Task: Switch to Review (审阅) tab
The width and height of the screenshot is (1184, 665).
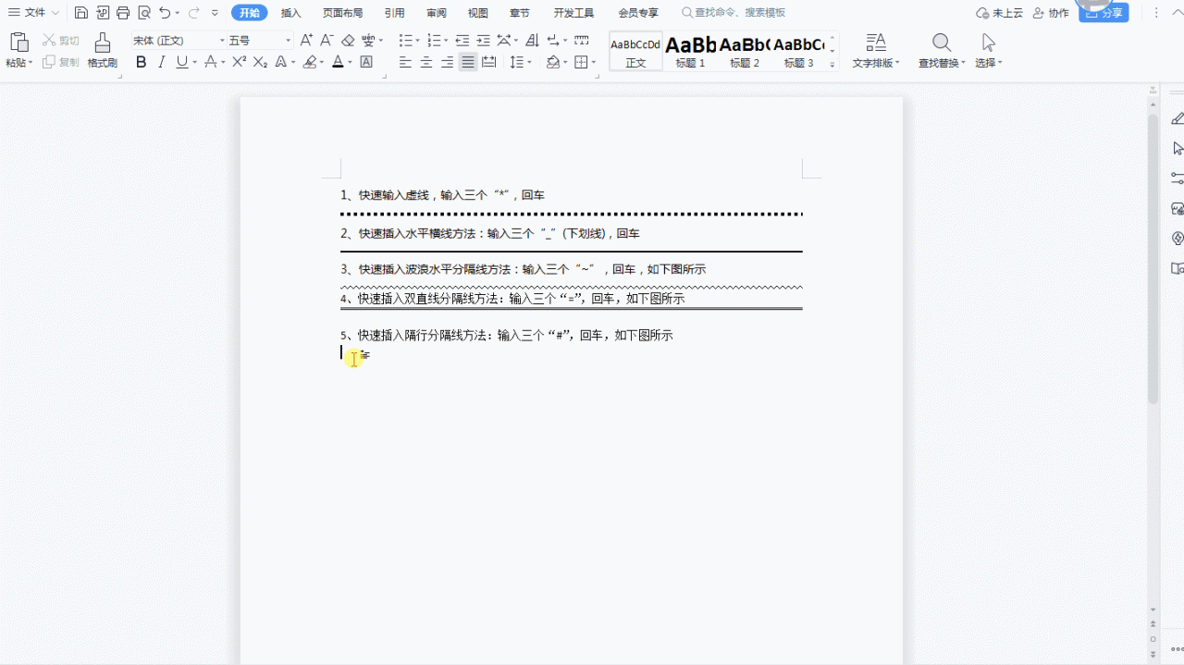Action: pos(437,13)
